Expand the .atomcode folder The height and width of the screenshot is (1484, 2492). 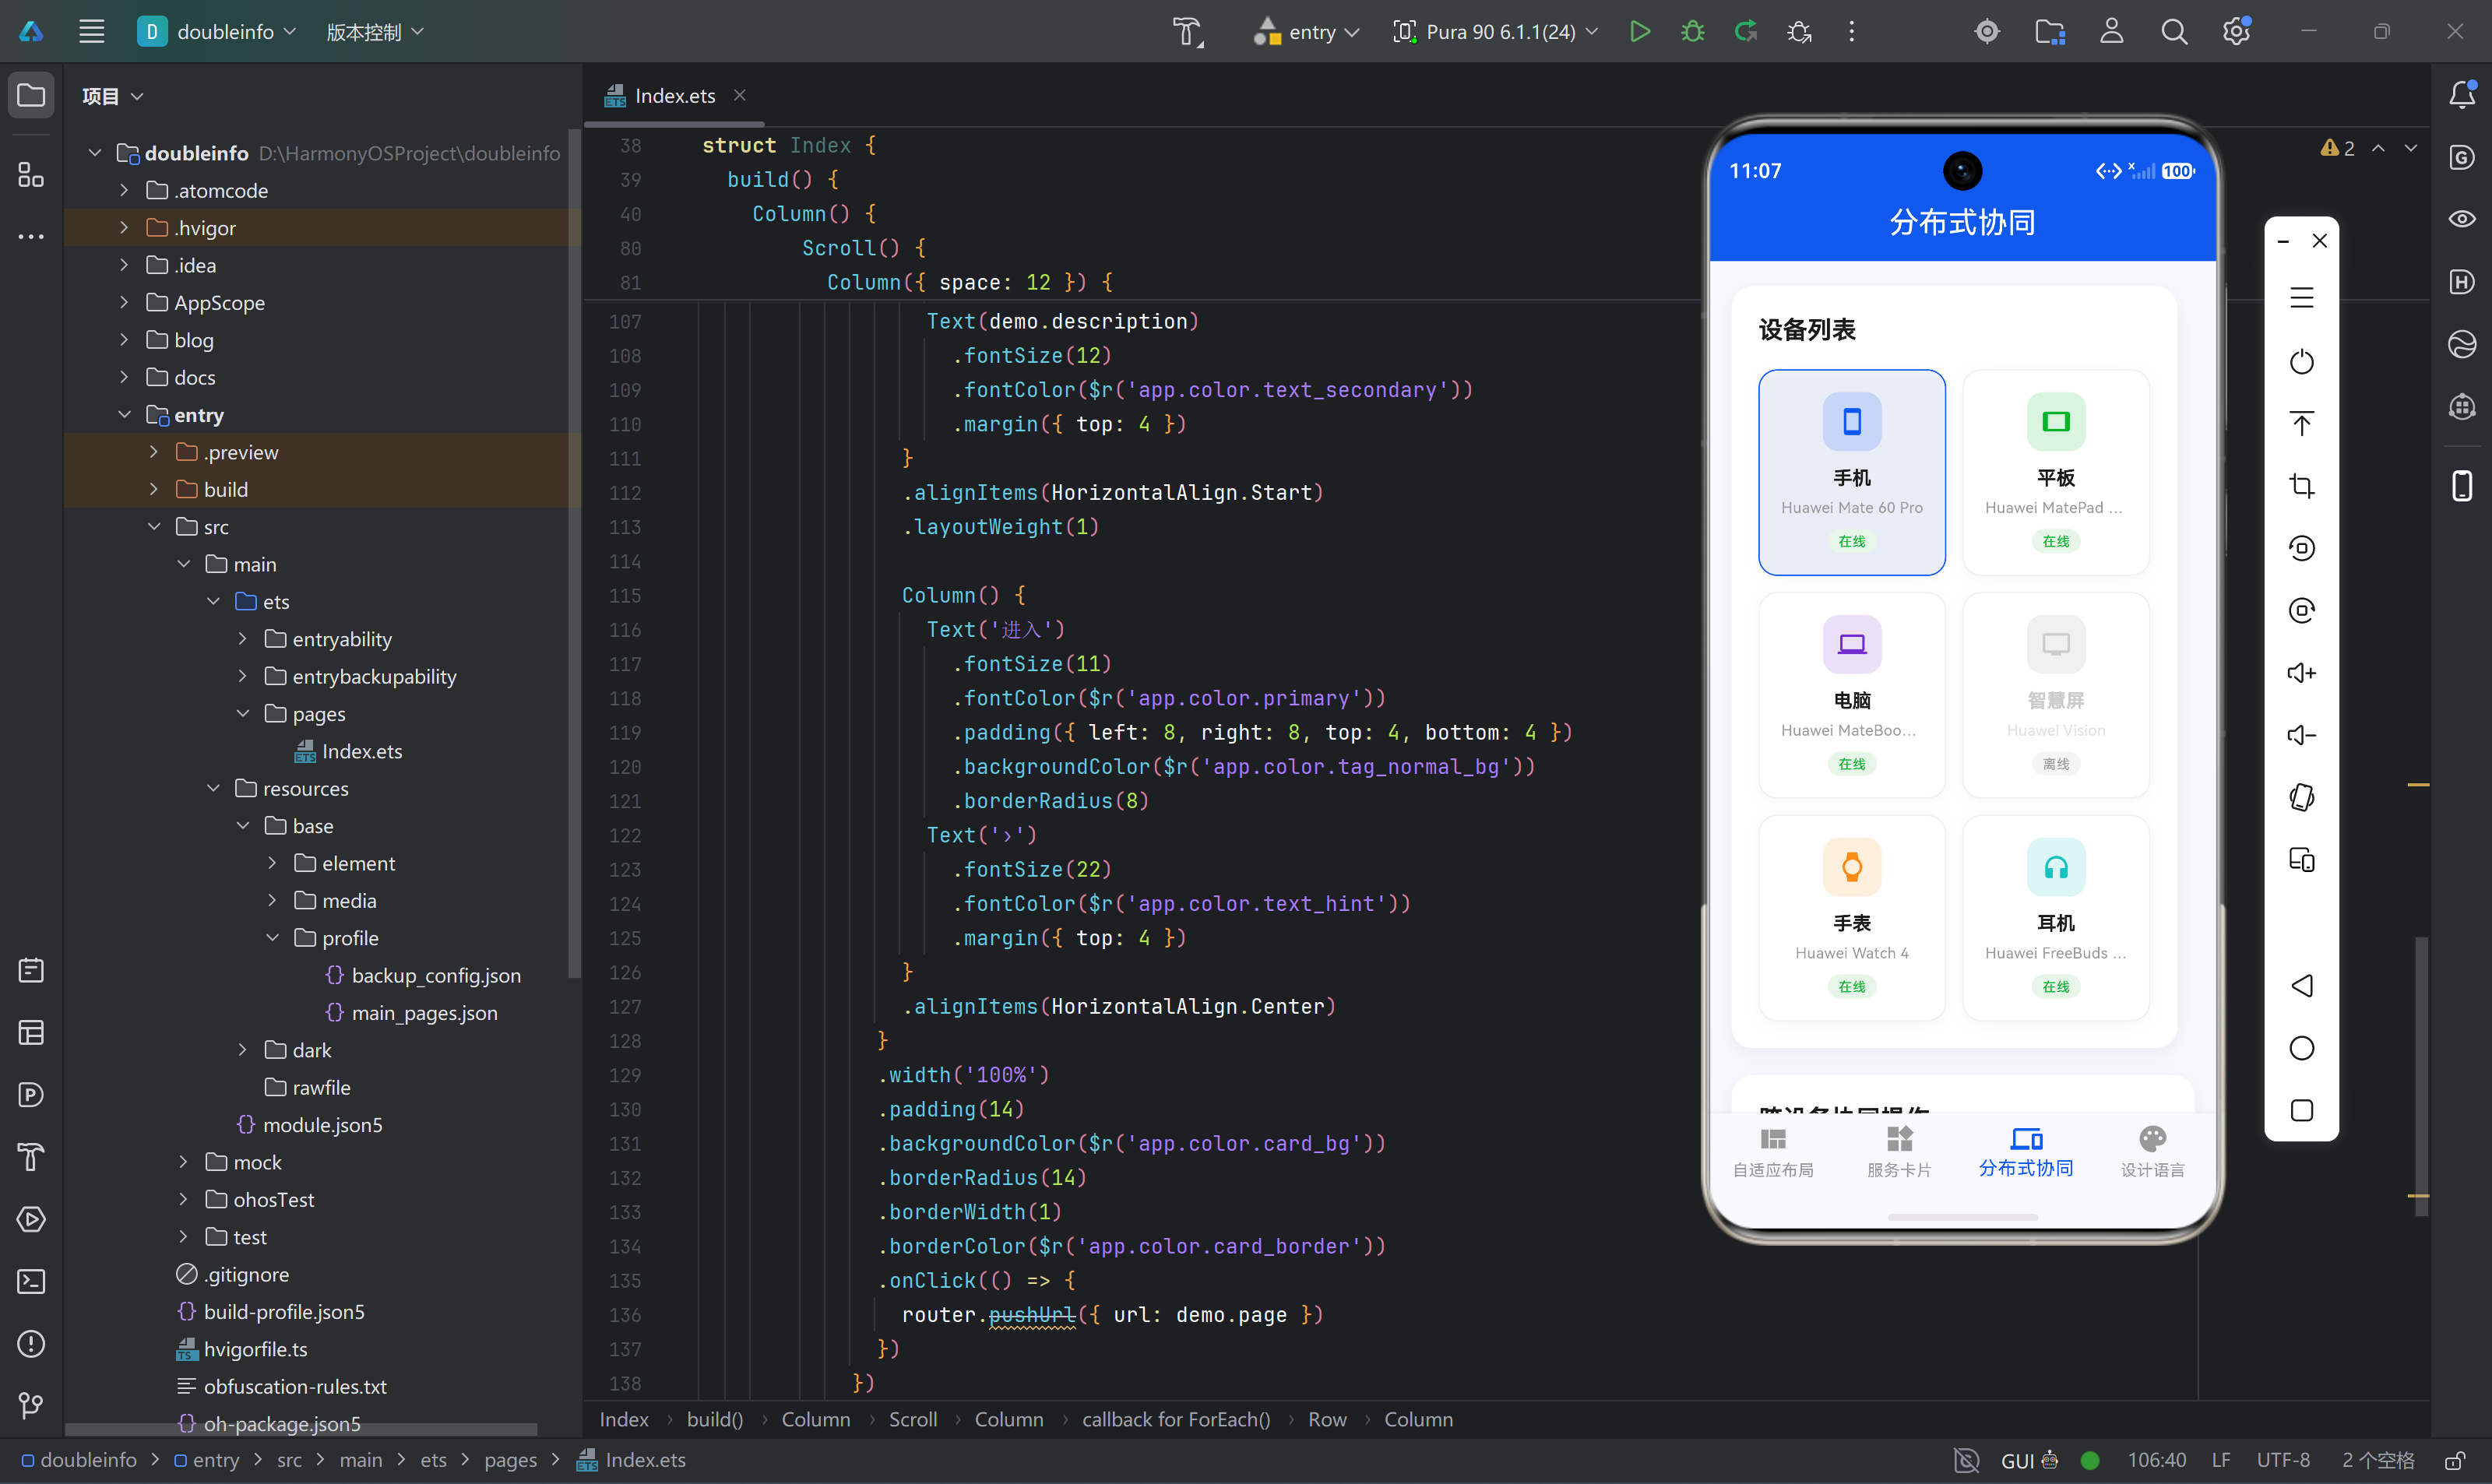click(124, 190)
